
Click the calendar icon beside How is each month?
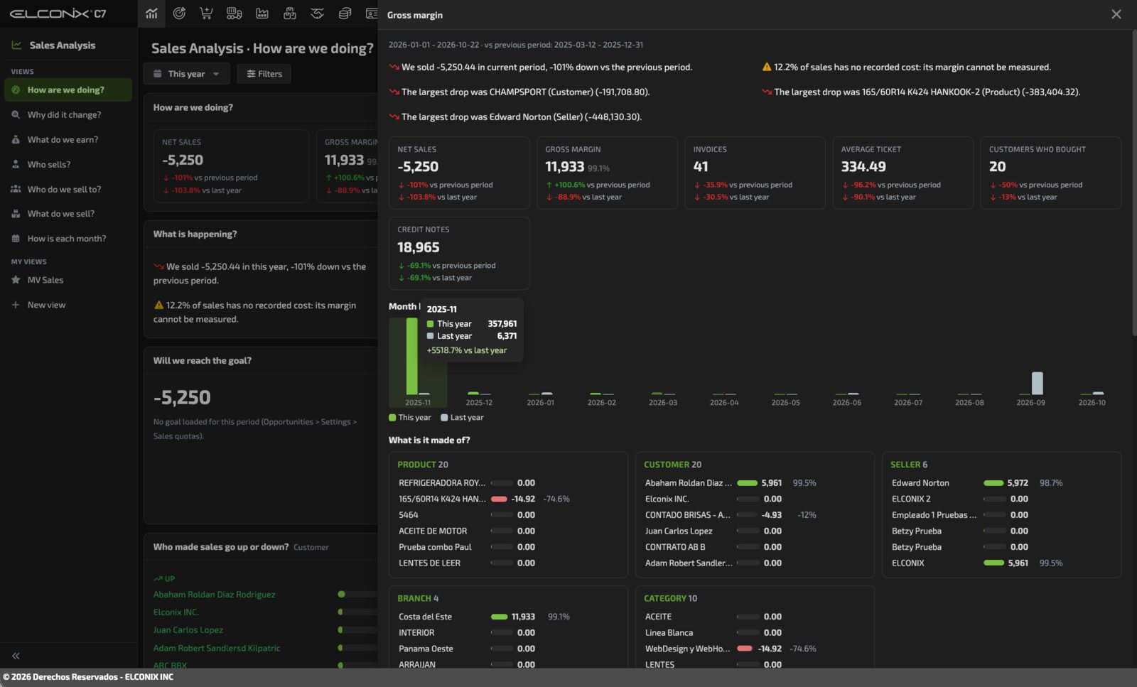coord(16,239)
